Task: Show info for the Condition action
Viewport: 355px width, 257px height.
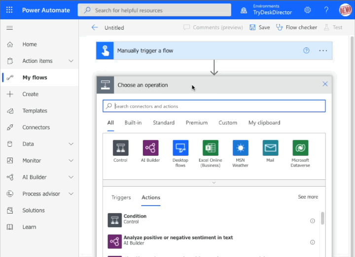Action: pyautogui.click(x=313, y=221)
